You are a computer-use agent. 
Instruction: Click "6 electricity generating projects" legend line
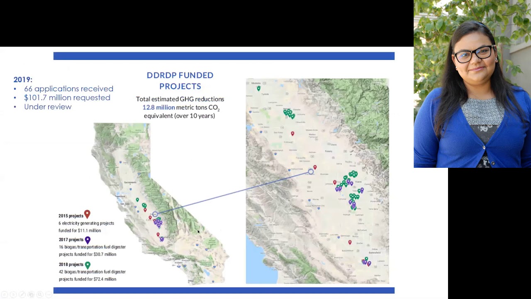(x=86, y=223)
